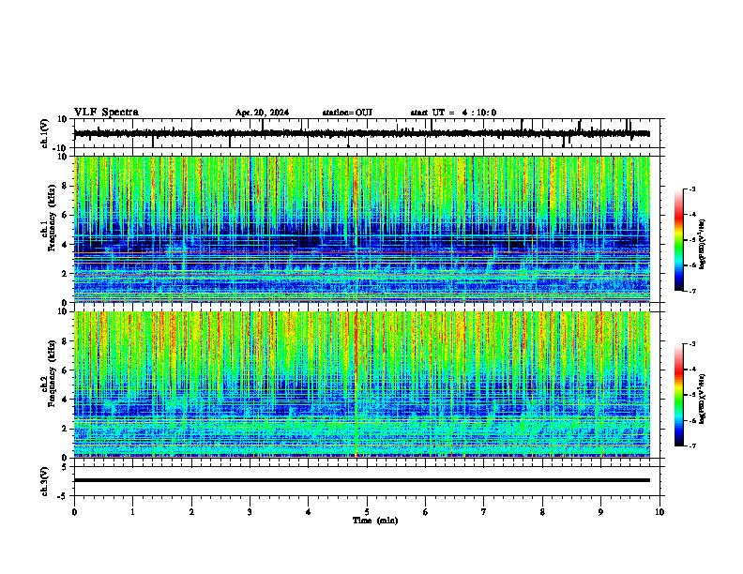Click the "6" kHz tick on ch.1 spectrogram axis

coord(65,216)
